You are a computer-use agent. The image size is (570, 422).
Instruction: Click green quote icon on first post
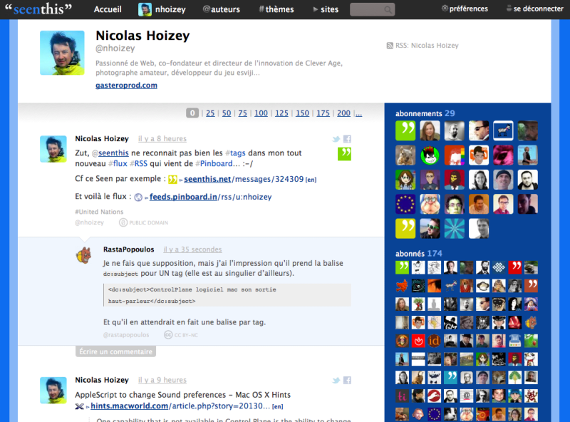[x=344, y=154]
